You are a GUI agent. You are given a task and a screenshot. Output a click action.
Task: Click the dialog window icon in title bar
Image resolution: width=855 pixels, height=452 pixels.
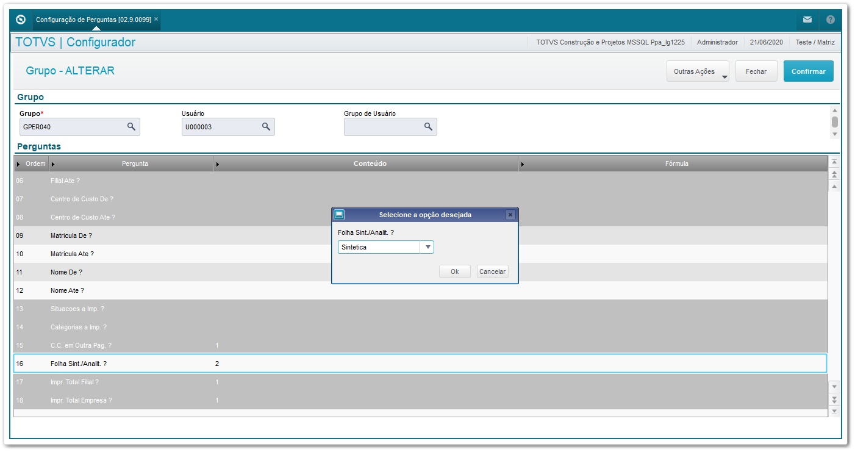340,215
